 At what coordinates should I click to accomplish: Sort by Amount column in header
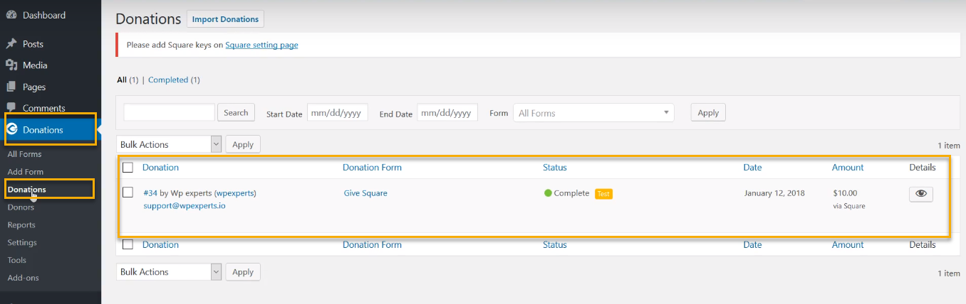848,168
